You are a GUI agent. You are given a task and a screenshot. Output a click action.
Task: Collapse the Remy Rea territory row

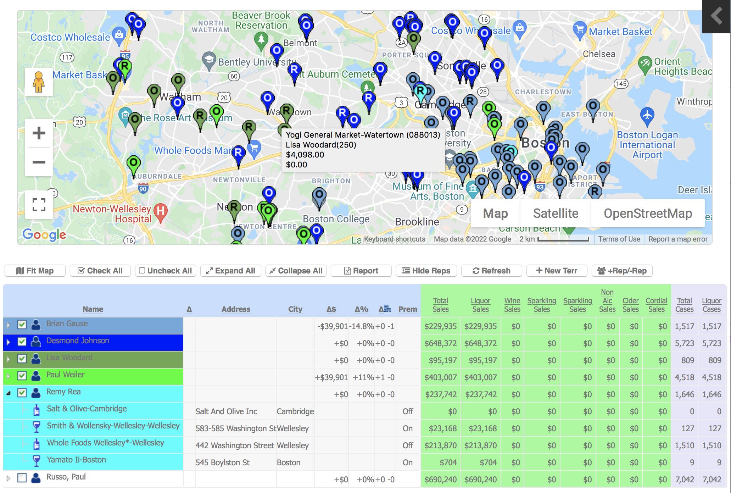(9, 393)
